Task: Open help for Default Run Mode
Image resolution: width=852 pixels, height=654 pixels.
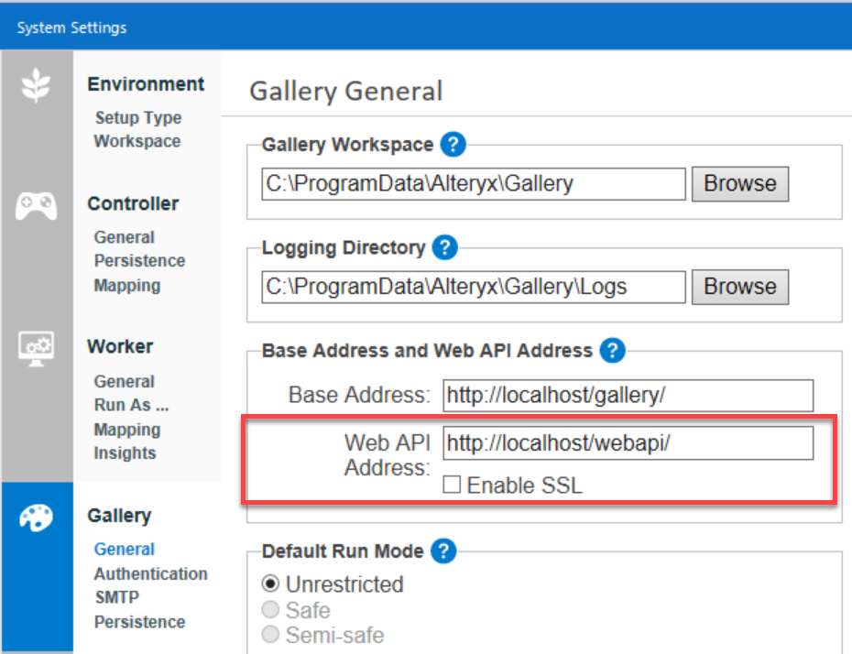Action: 443,551
